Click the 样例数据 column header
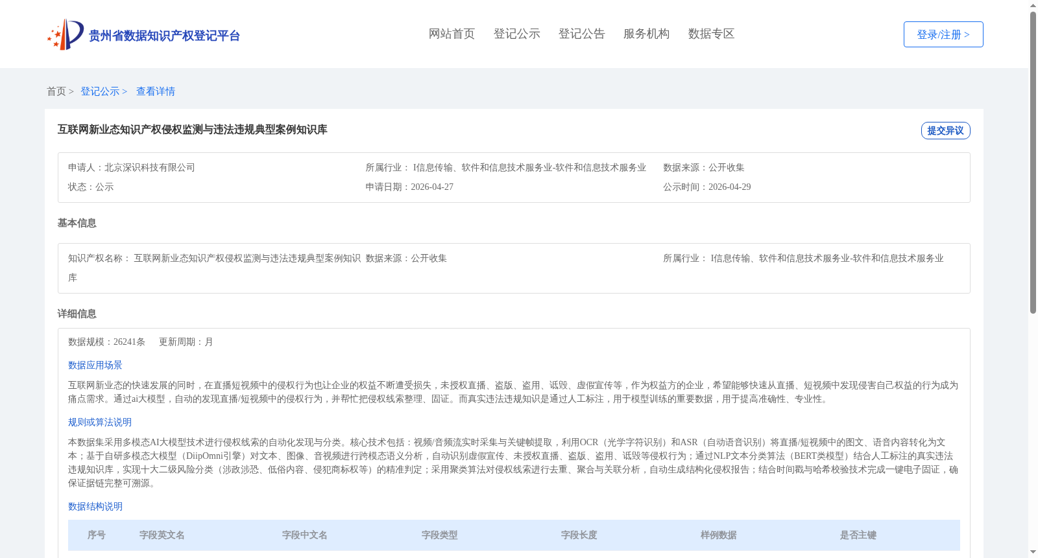Viewport: 1038px width, 558px height. point(719,535)
